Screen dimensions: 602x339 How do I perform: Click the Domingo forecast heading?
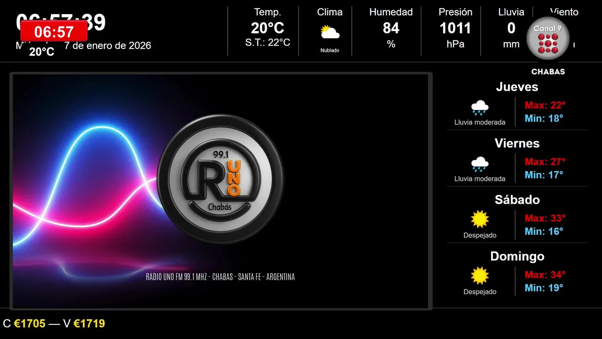point(517,256)
